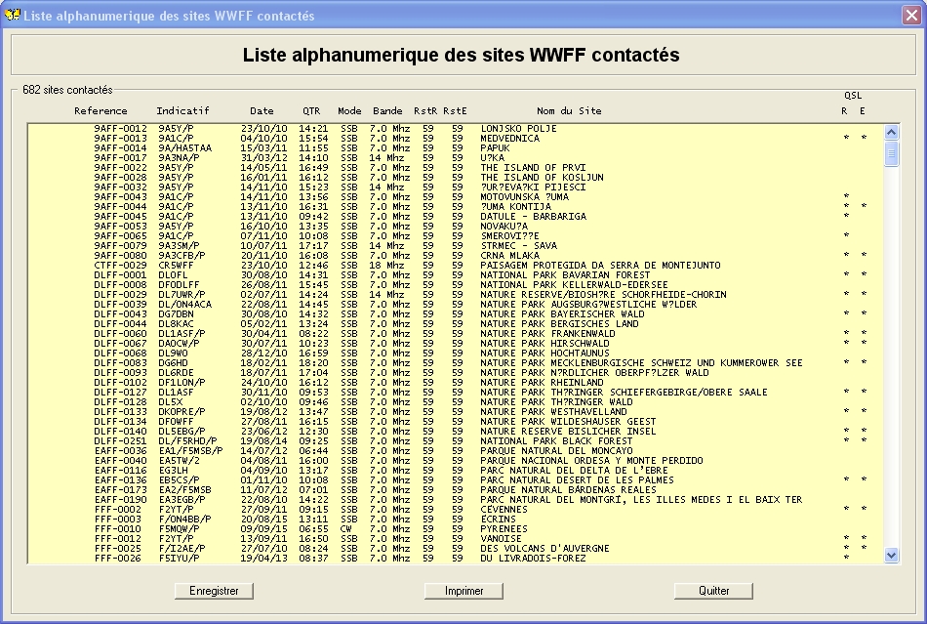Screen dimensions: 927x624
Task: Select the STRMEC - SAVA row
Action: point(456,245)
